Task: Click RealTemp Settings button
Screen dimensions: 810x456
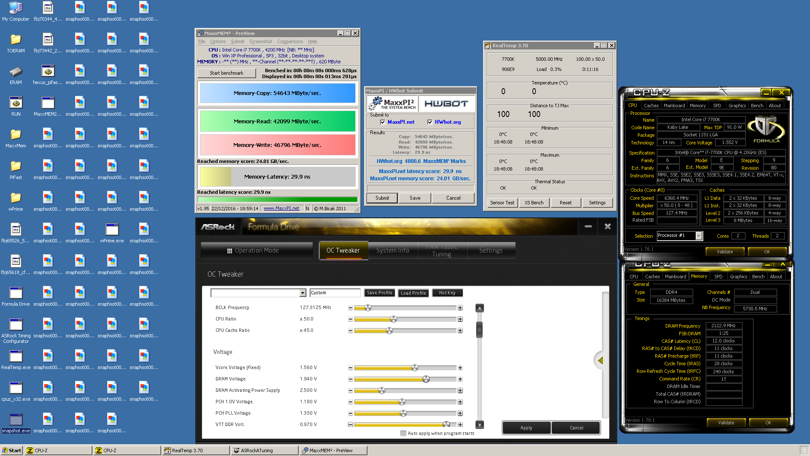Action: click(597, 203)
